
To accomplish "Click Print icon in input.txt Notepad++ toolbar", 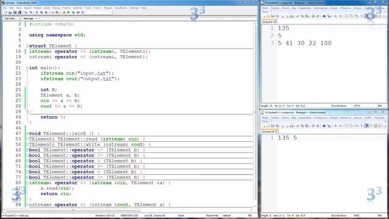I will (292, 16).
